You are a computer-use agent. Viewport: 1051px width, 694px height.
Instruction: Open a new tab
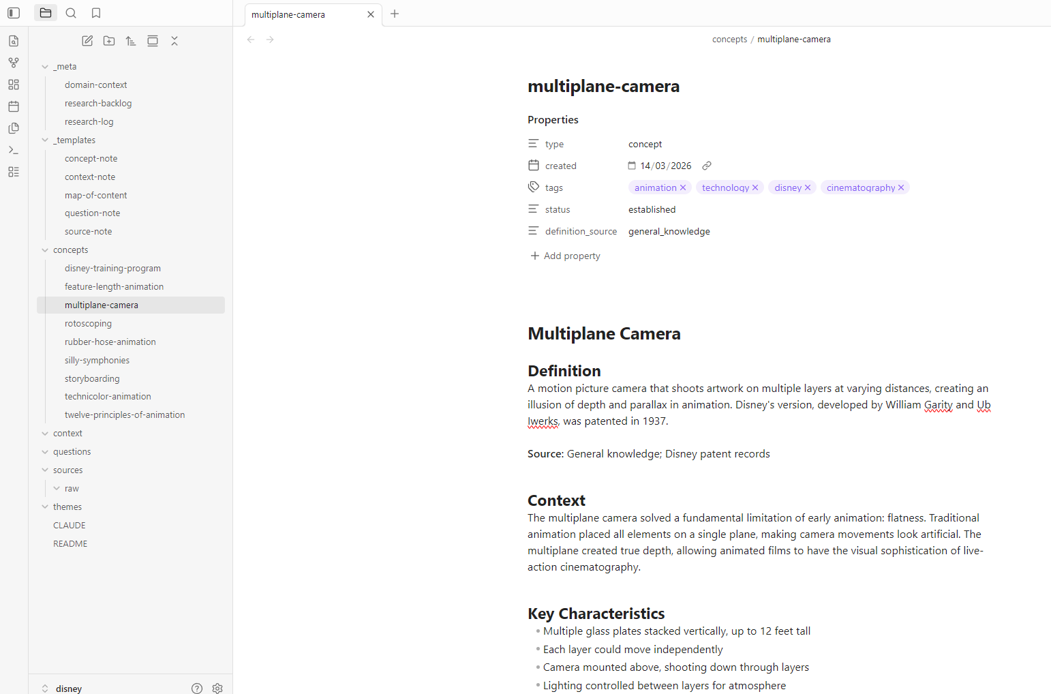(x=395, y=14)
